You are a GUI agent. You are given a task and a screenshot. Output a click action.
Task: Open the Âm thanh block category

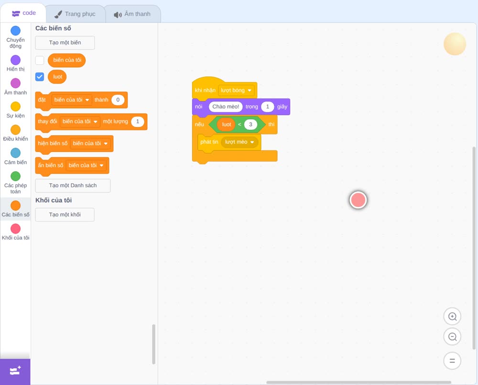(16, 87)
